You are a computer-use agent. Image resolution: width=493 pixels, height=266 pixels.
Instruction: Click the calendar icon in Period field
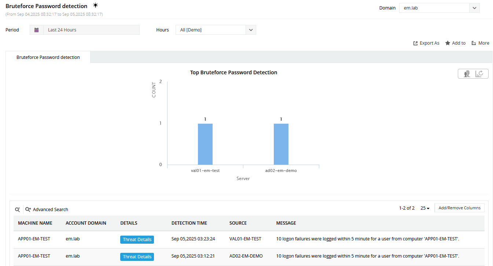point(37,30)
